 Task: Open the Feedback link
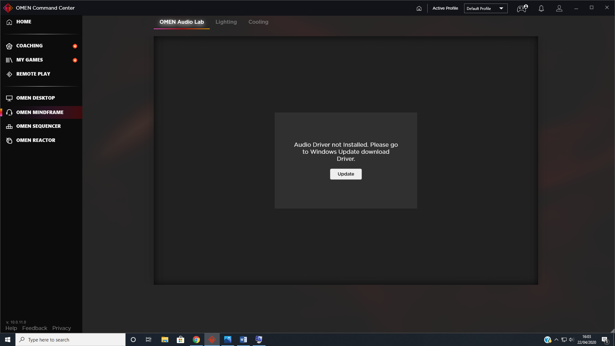[x=35, y=328]
